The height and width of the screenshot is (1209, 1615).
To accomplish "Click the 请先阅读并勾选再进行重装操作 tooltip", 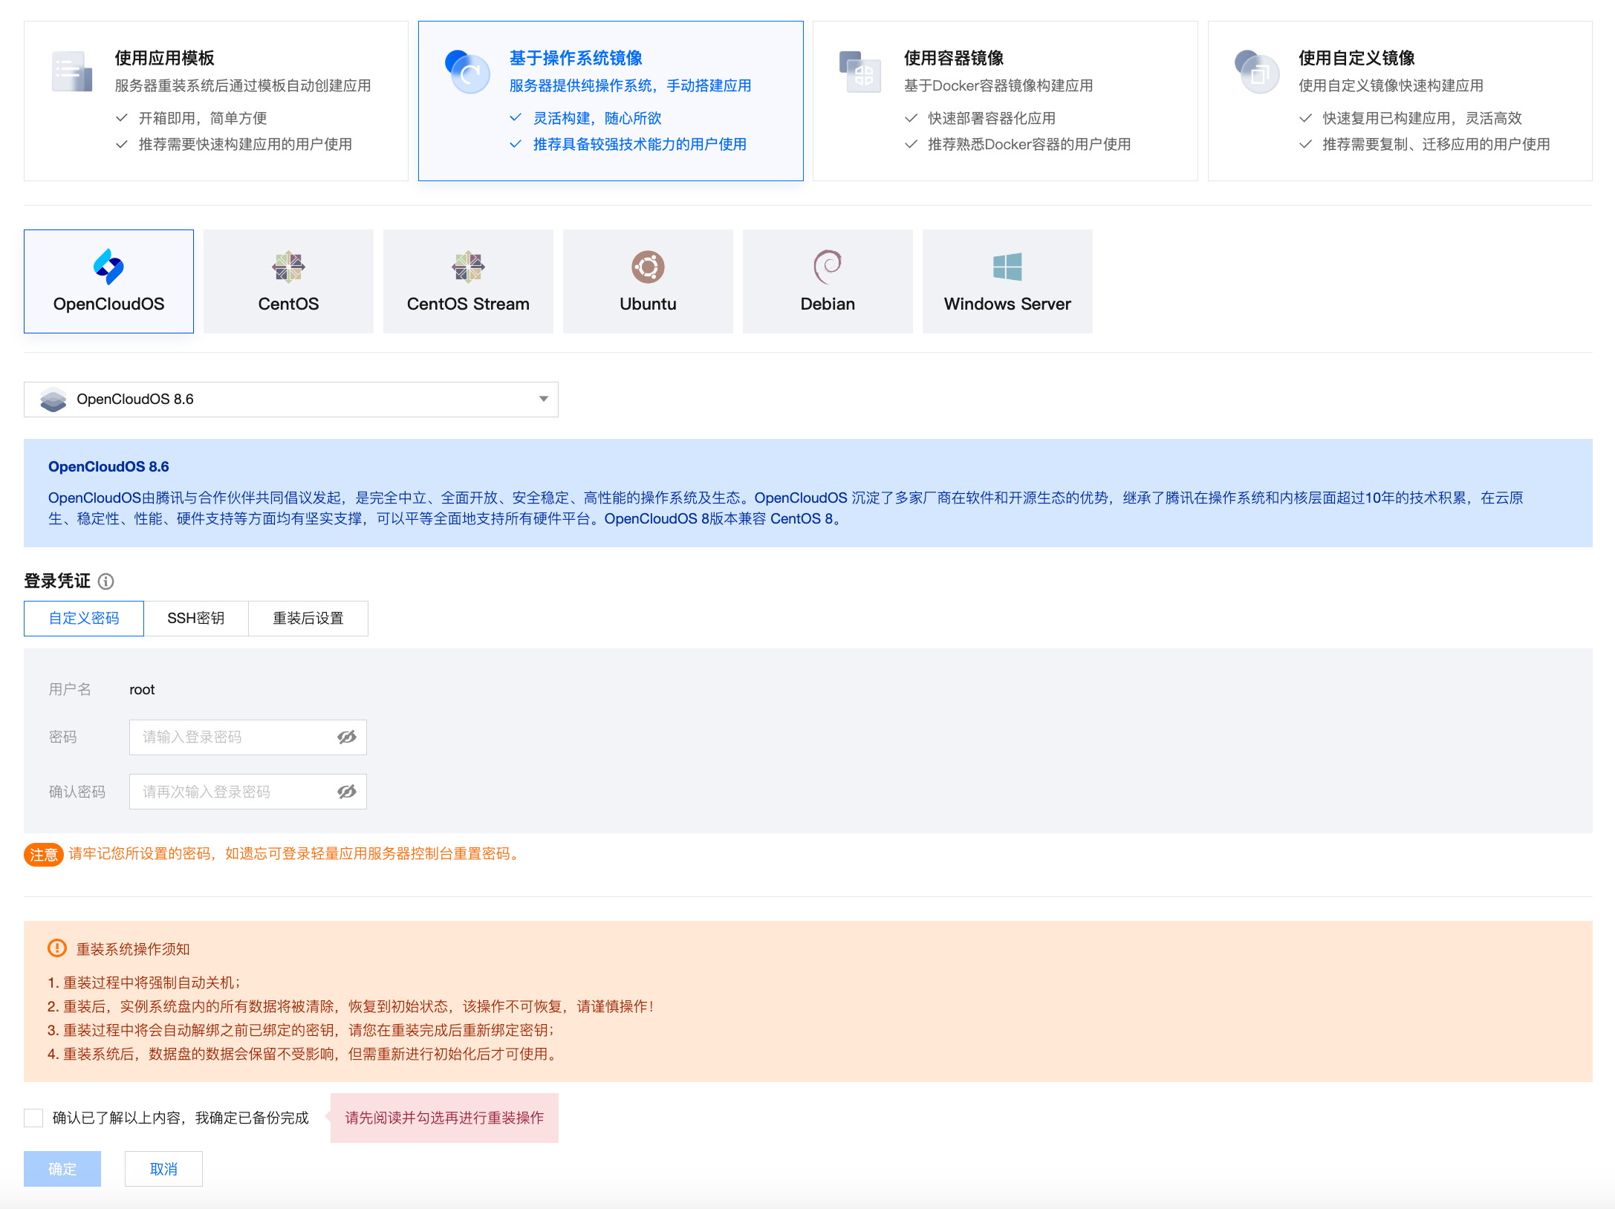I will click(444, 1118).
